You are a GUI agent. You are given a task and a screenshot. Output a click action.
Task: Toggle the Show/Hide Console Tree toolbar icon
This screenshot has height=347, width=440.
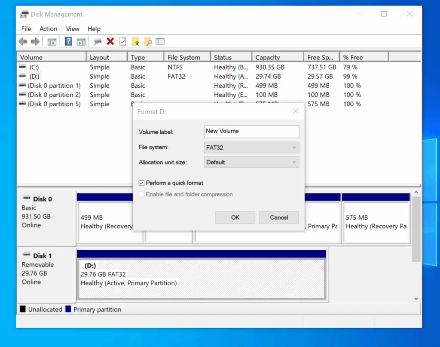click(52, 41)
